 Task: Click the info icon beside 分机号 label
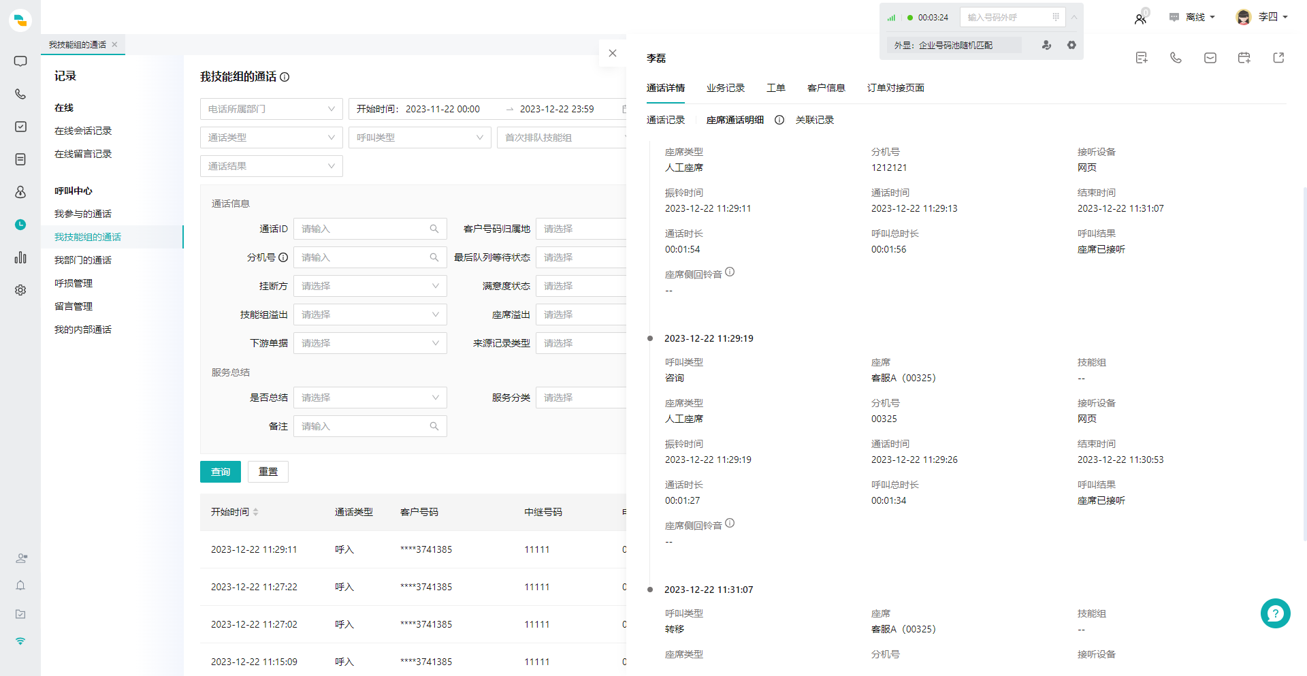(x=283, y=257)
